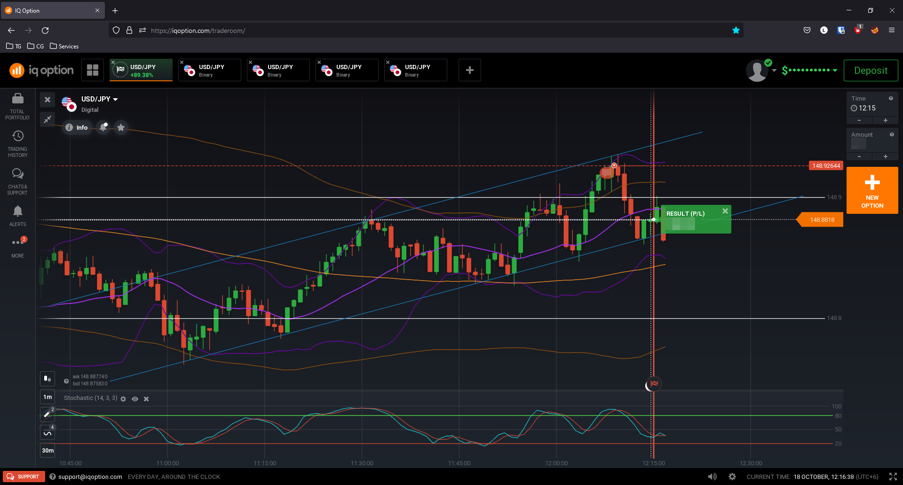Open browser application menu hamburger
This screenshot has height=485, width=903.
click(x=891, y=30)
